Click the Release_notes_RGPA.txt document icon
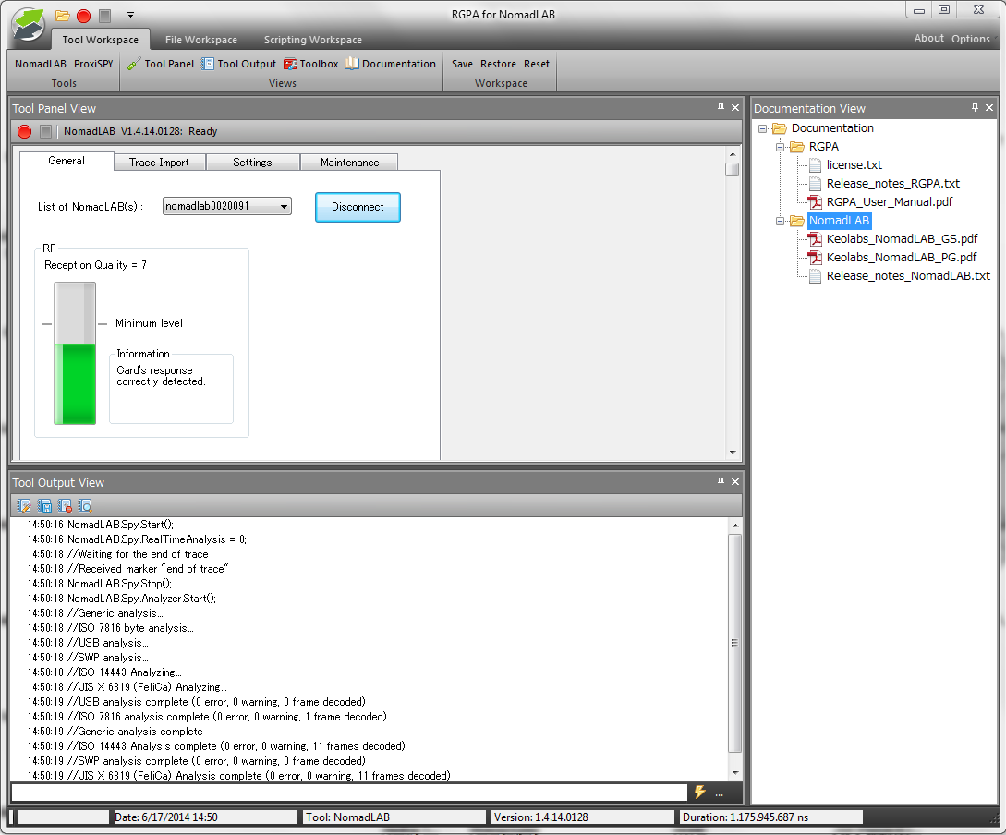Screen dimensions: 1006x835 tap(815, 184)
